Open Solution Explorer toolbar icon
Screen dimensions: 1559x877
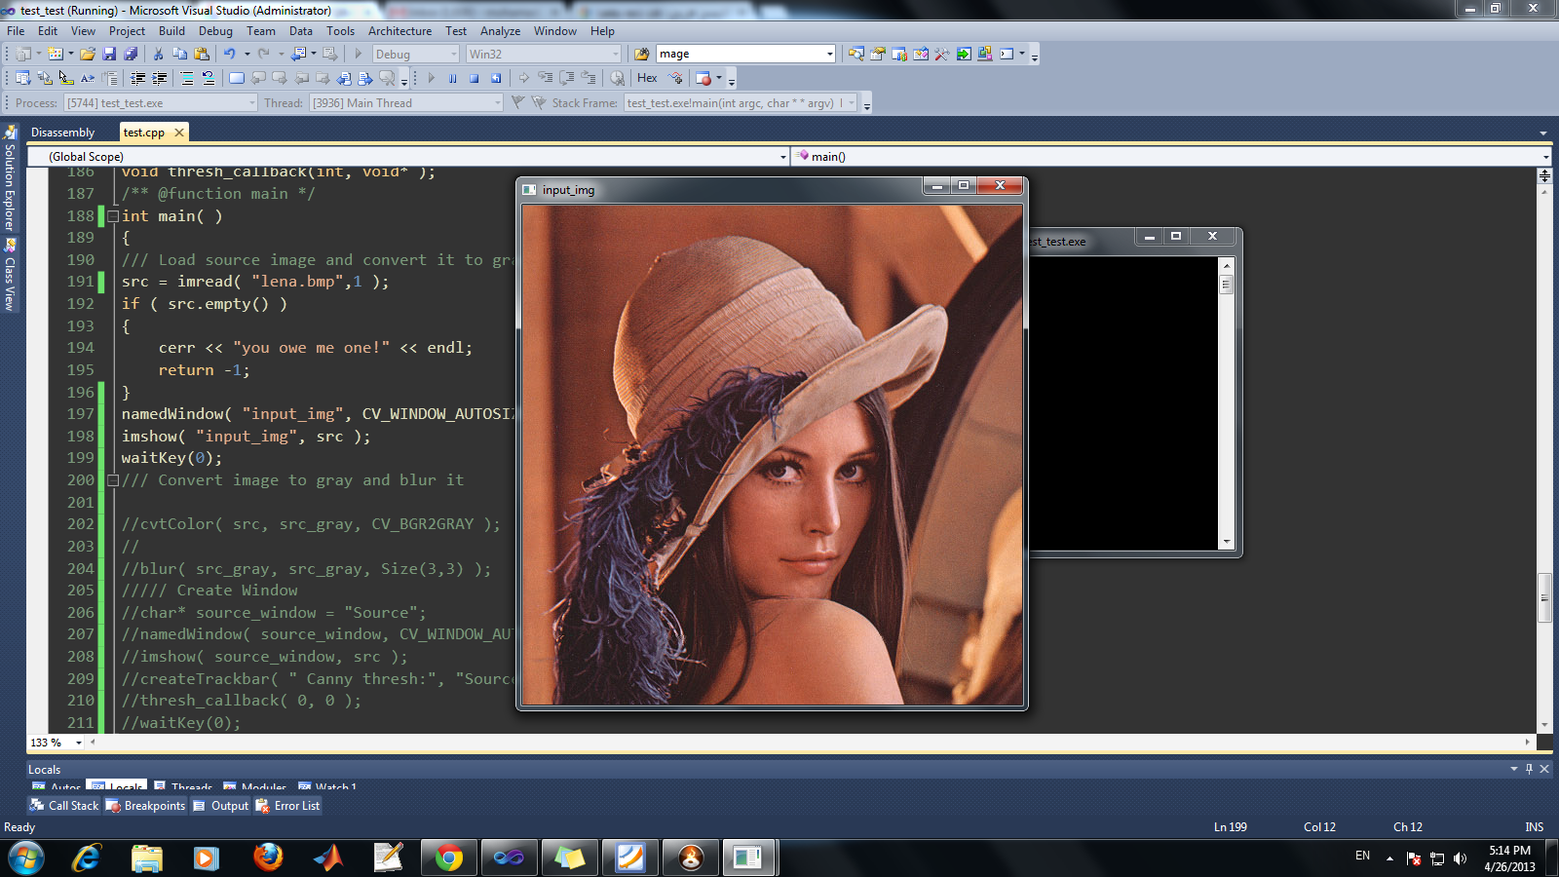tap(856, 54)
